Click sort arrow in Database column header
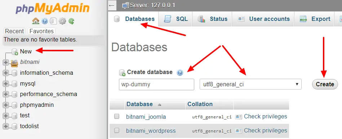This screenshot has height=139, width=342. [x=159, y=105]
